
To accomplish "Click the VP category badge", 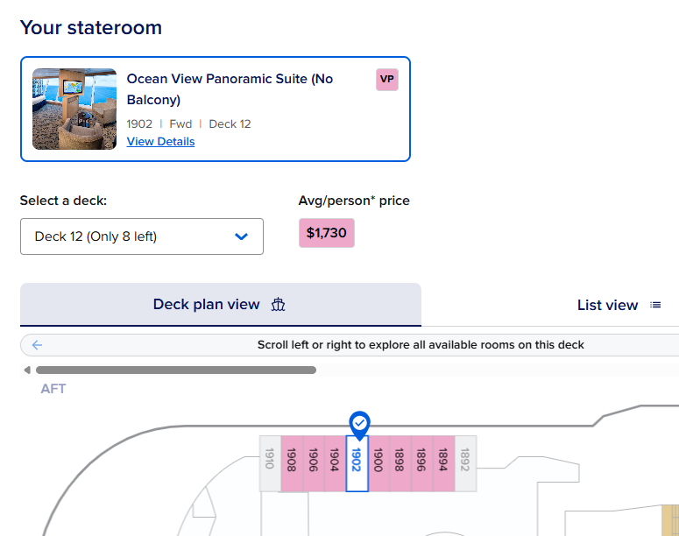I will [386, 80].
